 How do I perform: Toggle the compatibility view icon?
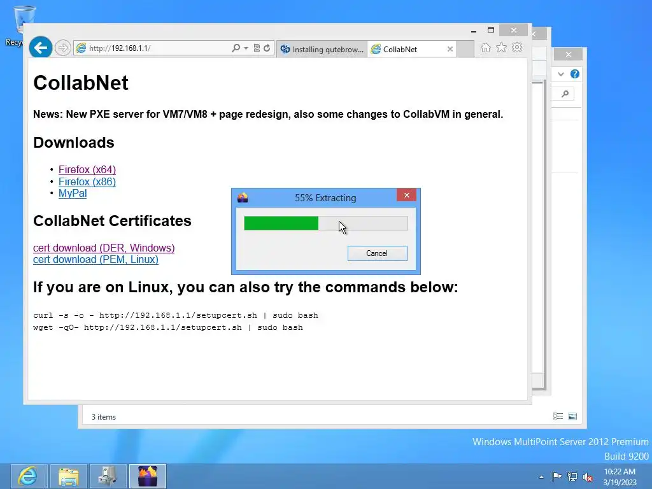pos(257,48)
